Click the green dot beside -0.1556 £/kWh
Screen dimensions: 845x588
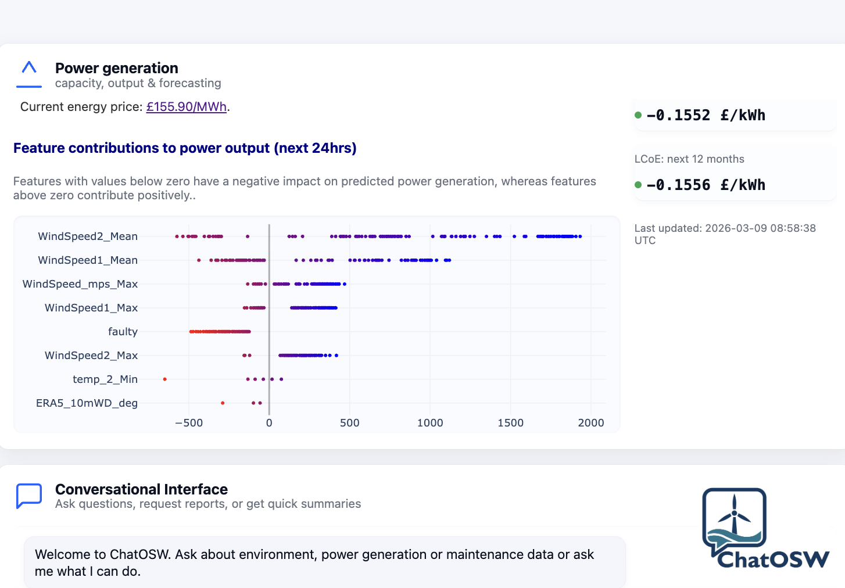(x=638, y=185)
